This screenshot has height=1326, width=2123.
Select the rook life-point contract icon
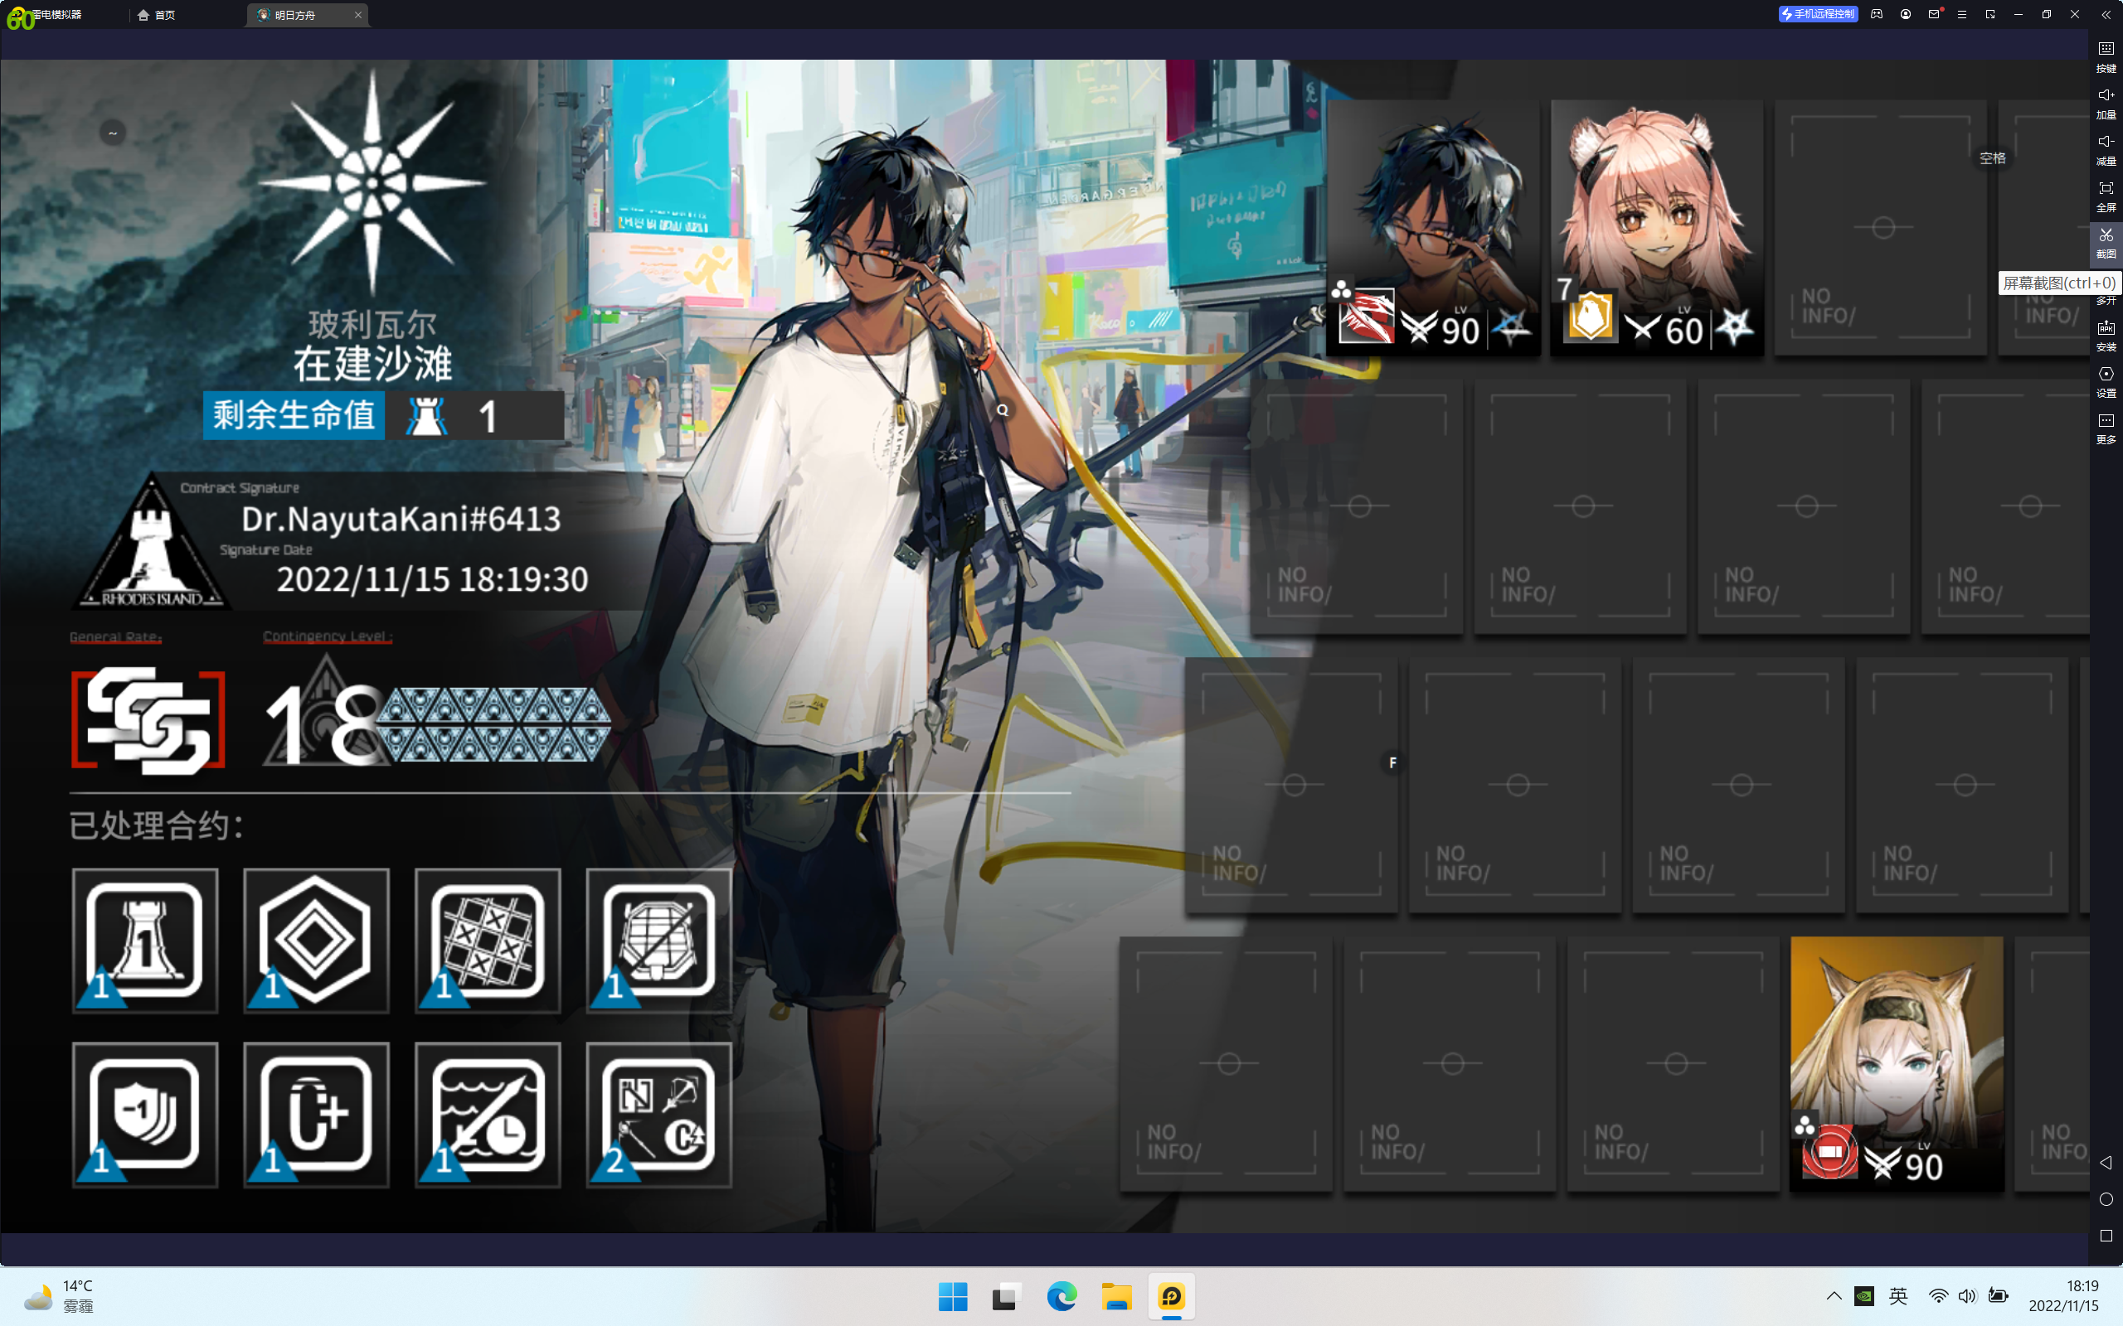[x=145, y=940]
